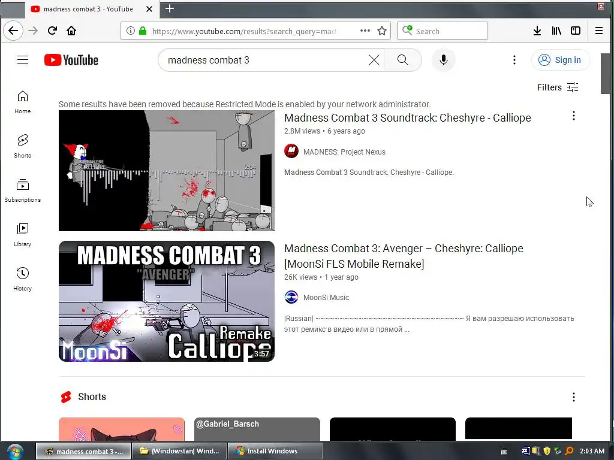This screenshot has width=614, height=460.
Task: Click the shield security tray icon
Action: pyautogui.click(x=547, y=451)
